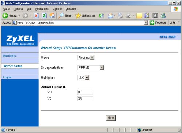This screenshot has height=133, width=182.
Task: Click the Print icon
Action: coord(120,16)
